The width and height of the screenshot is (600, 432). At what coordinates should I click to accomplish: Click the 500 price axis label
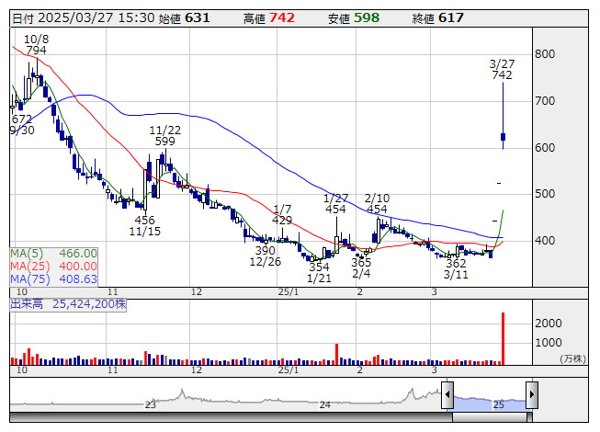tap(545, 194)
